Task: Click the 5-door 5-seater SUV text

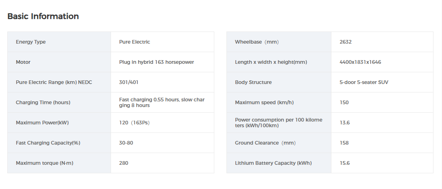Action: click(x=364, y=82)
